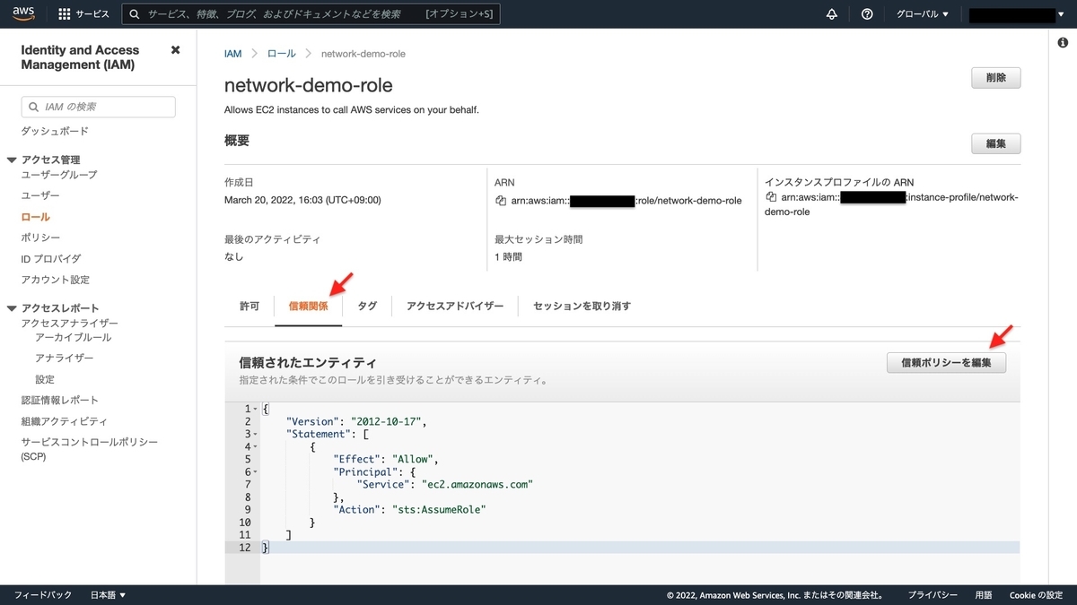This screenshot has width=1077, height=605.
Task: Open the 日本語 language selector
Action: pyautogui.click(x=109, y=595)
